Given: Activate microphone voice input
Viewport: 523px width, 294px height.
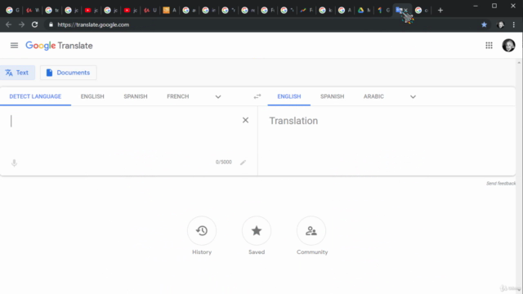Looking at the screenshot, I should click(x=14, y=163).
